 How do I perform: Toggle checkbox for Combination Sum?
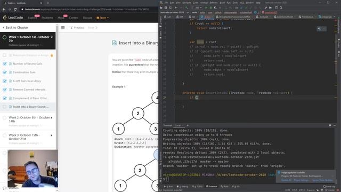coord(5,73)
